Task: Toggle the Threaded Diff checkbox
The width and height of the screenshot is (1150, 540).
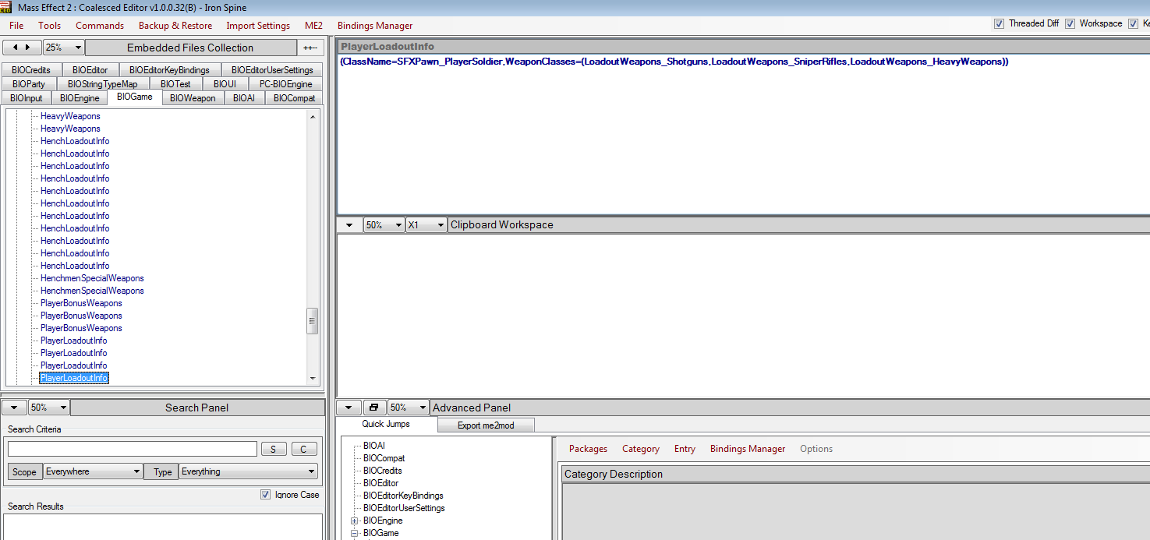Action: point(999,24)
